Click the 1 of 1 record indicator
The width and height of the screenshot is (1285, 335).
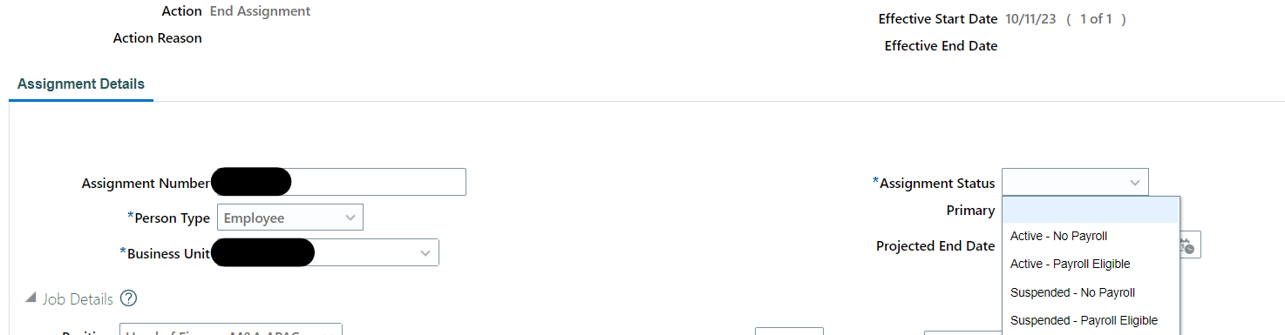1096,18
